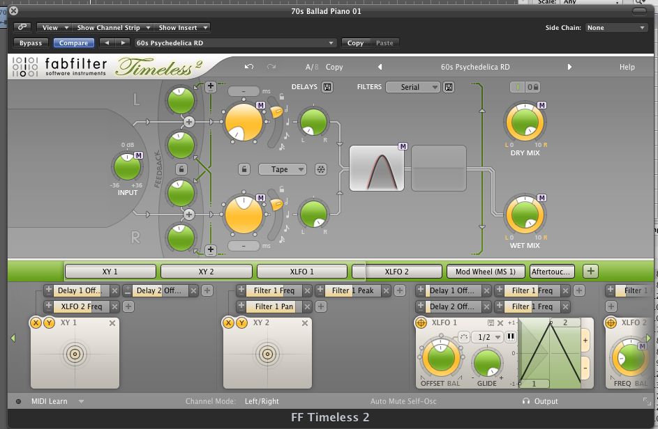Open the View dropdown
The width and height of the screenshot is (658, 429).
(x=54, y=28)
